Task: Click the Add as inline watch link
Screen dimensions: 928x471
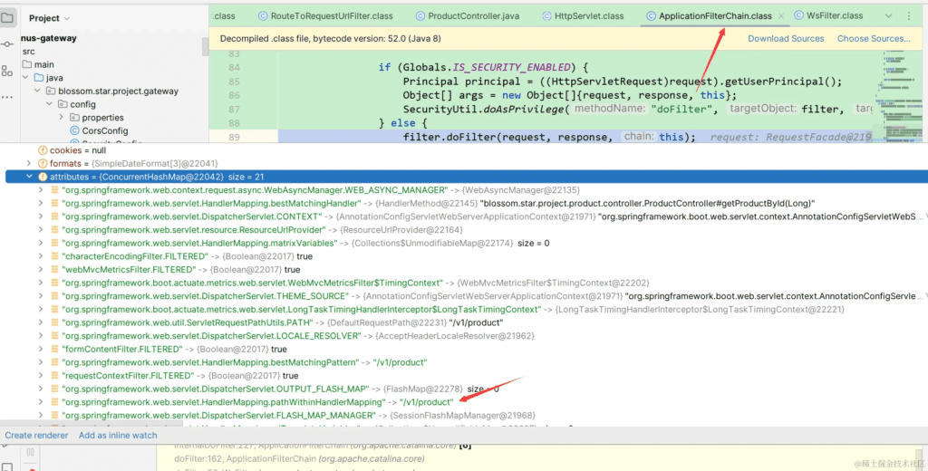Action: [x=118, y=436]
